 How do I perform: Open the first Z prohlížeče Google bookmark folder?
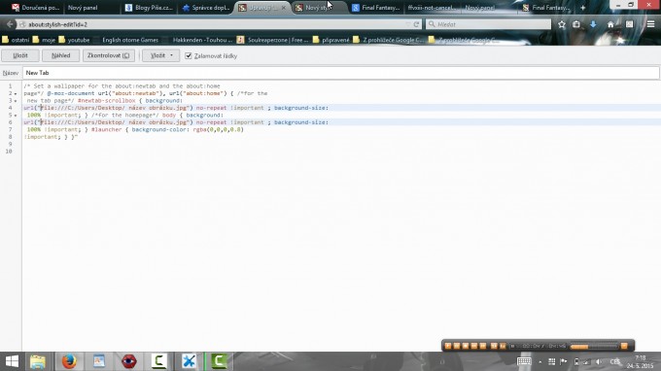(x=388, y=40)
